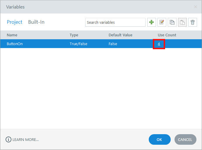Viewport: 202px width, 150px height.
Task: Focus the Search variables field
Action: (115, 22)
